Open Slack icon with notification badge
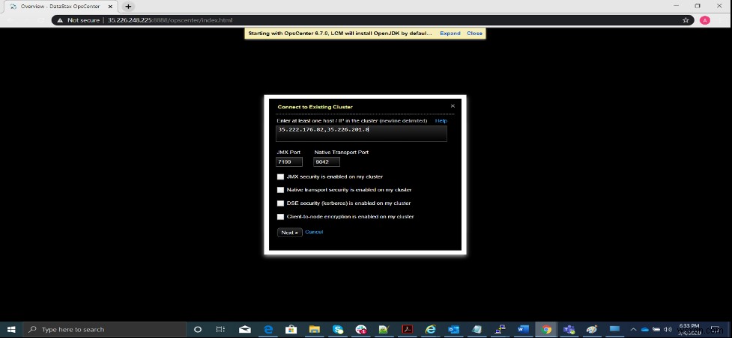 click(x=361, y=329)
